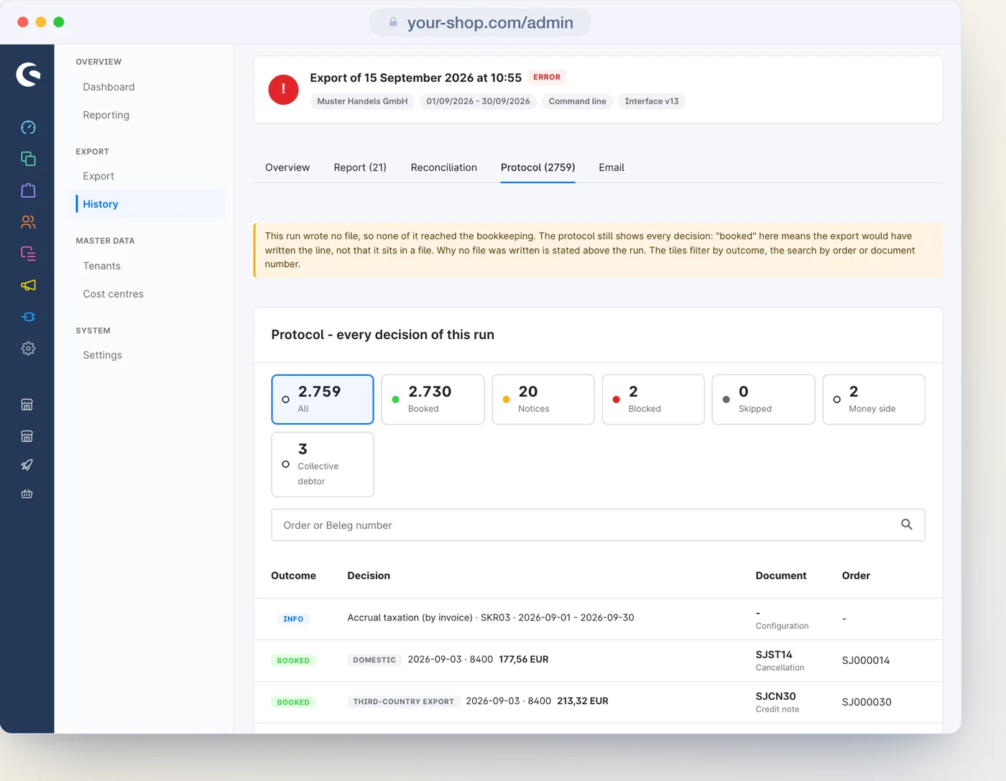Switch to the Reconciliation tab
This screenshot has height=781, width=1006.
click(444, 167)
